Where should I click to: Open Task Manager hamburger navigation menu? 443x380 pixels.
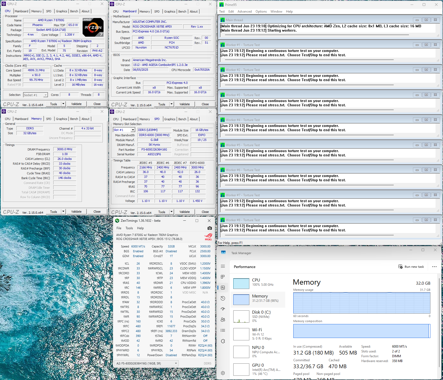[223, 266]
